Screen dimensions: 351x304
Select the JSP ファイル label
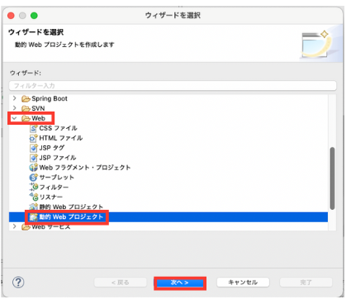click(58, 158)
